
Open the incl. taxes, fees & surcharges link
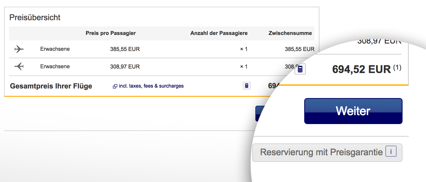coord(151,86)
